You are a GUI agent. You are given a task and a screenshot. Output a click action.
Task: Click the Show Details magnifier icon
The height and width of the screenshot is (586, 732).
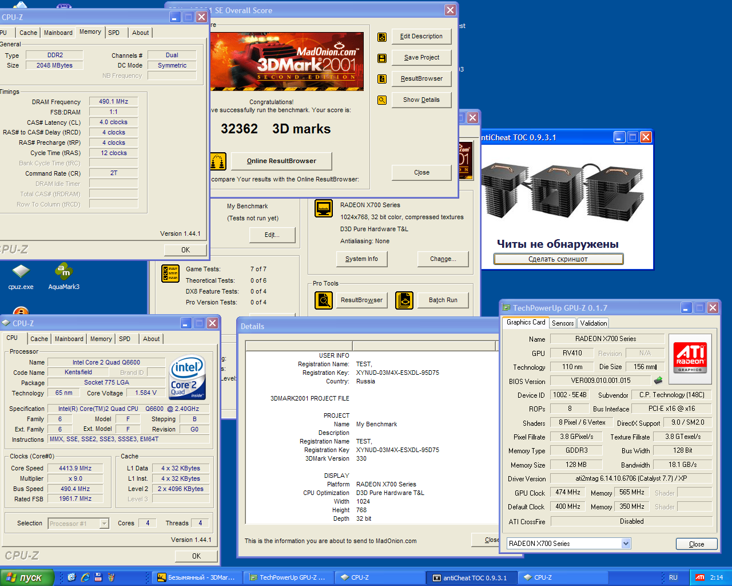tap(382, 100)
